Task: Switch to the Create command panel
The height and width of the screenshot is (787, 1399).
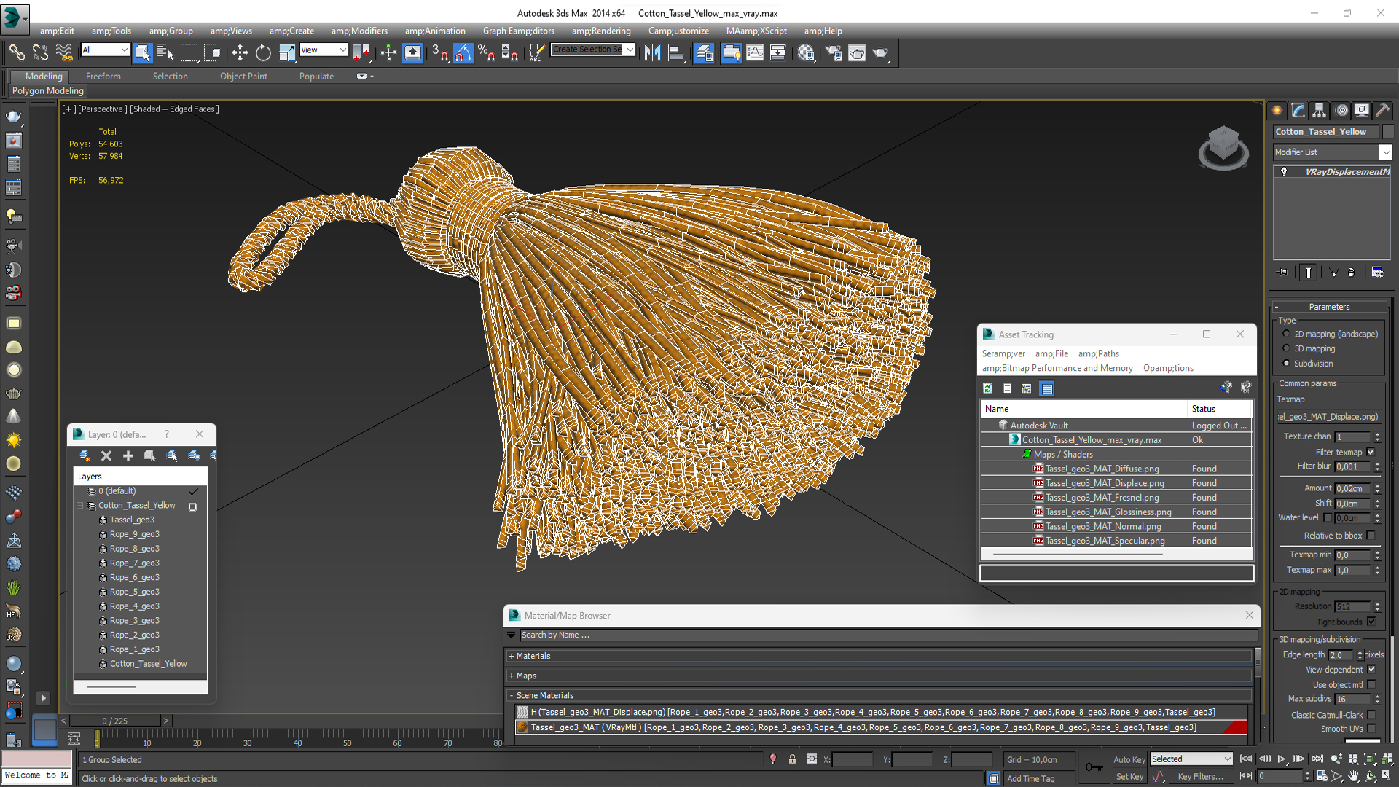Action: 1277,110
